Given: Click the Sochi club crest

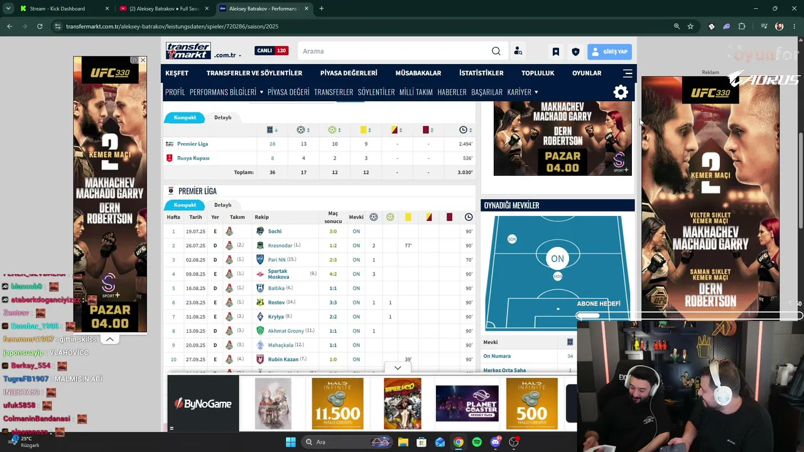Looking at the screenshot, I should pos(260,232).
